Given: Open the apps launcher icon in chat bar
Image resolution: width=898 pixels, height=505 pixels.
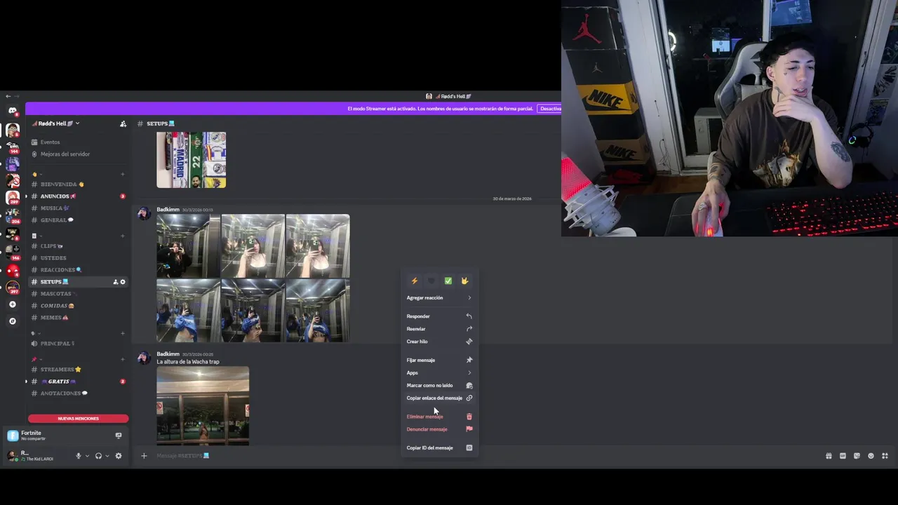Looking at the screenshot, I should pyautogui.click(x=885, y=456).
